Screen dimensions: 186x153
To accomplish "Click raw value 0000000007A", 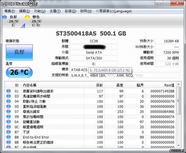I will (x=162, y=117).
